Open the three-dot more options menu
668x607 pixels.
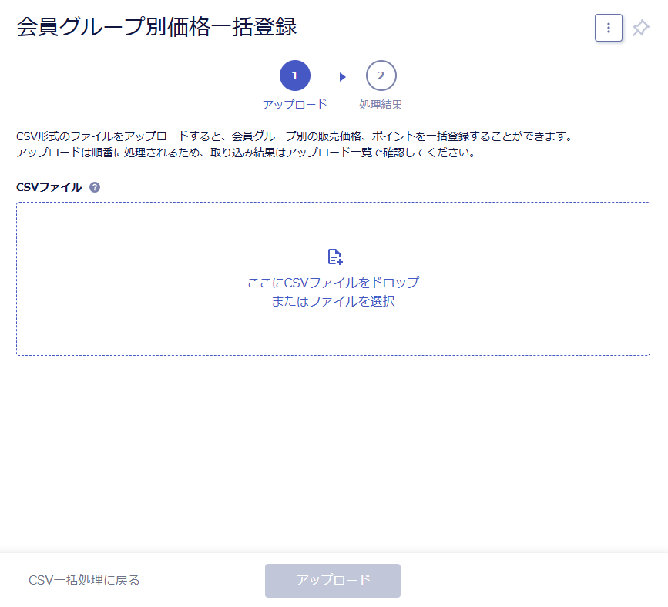point(609,28)
